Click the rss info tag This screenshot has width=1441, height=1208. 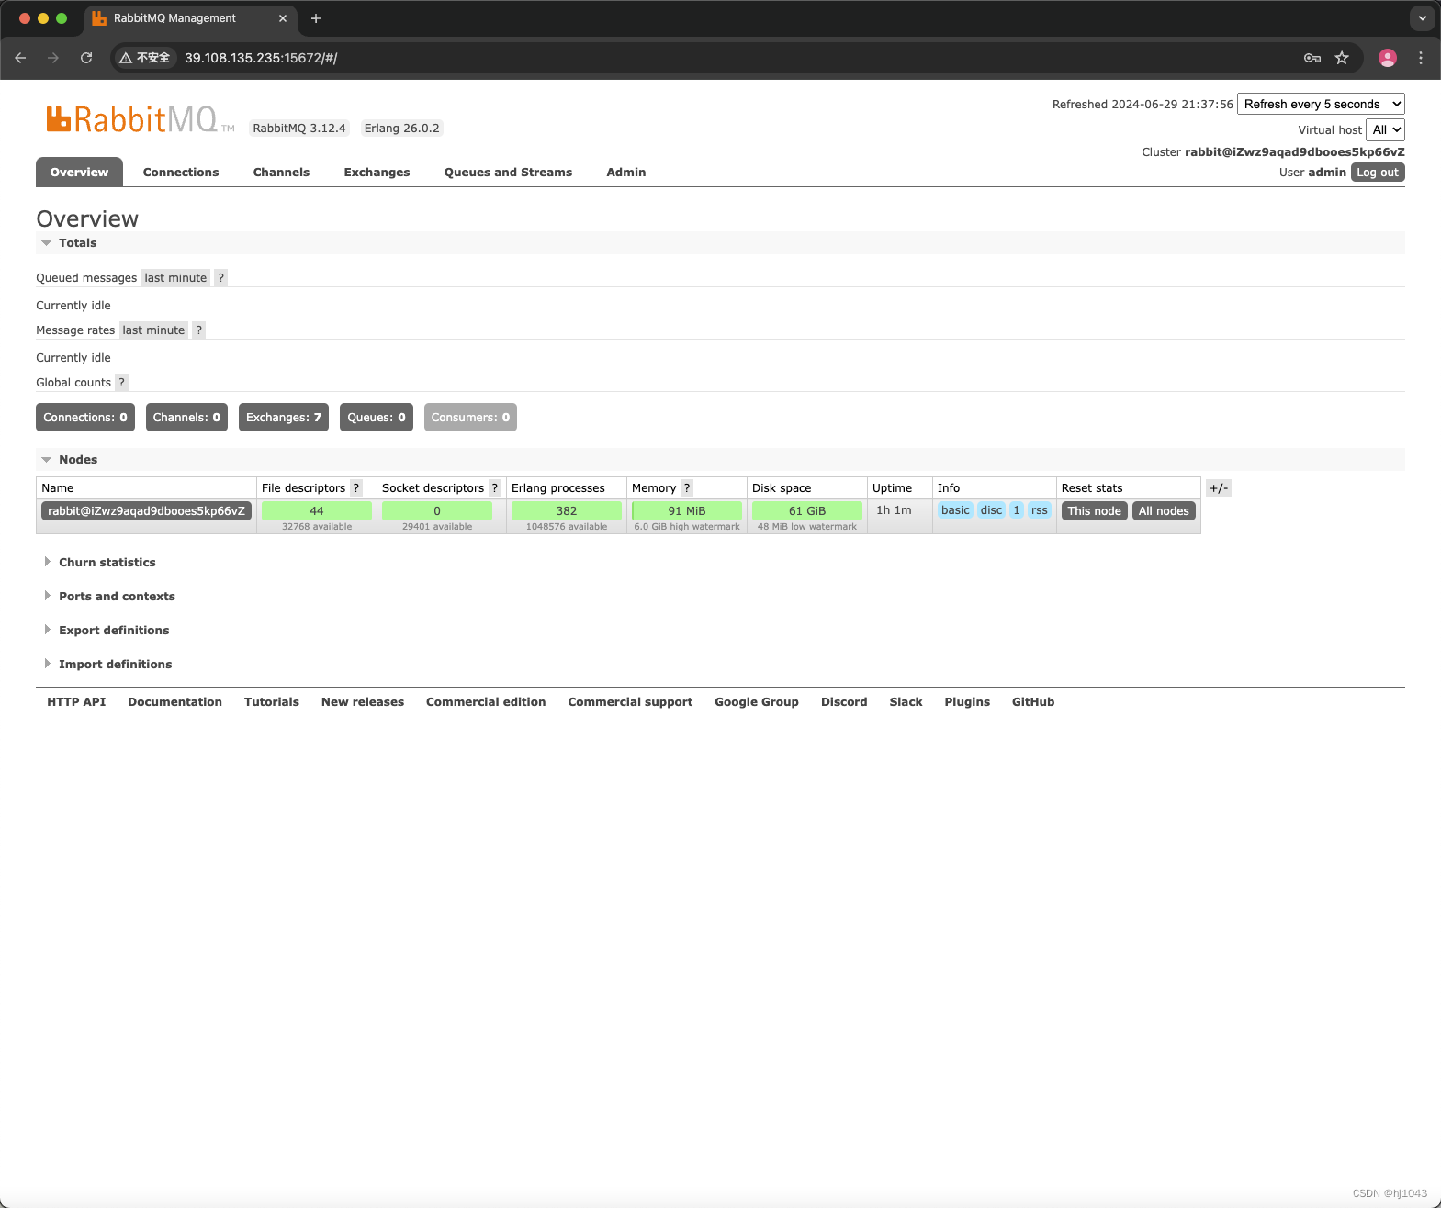pyautogui.click(x=1039, y=510)
